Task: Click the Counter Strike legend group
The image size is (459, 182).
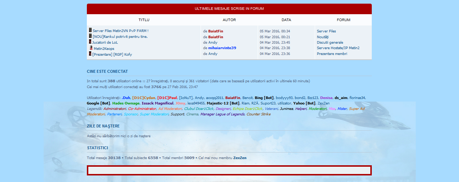Action: 258,114
